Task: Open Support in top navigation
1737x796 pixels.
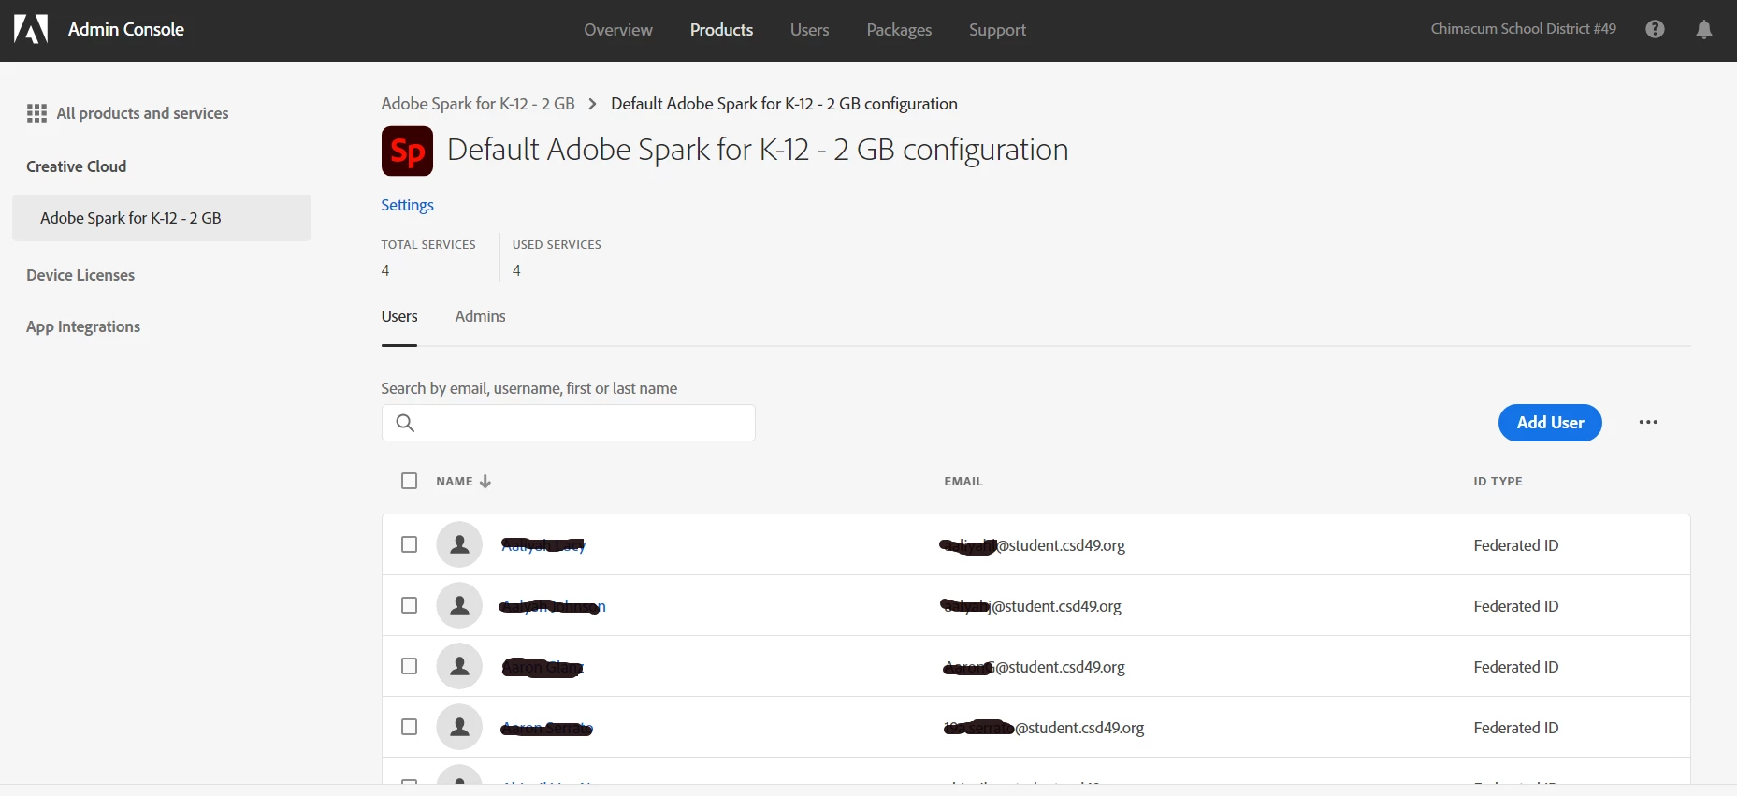Action: [997, 30]
